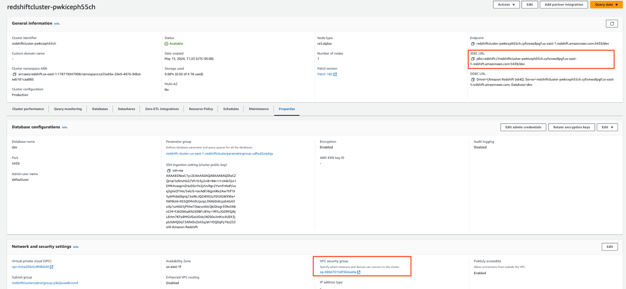Image resolution: width=626 pixels, height=289 pixels.
Task: Click the top Edit cluster button
Action: pyautogui.click(x=530, y=4)
